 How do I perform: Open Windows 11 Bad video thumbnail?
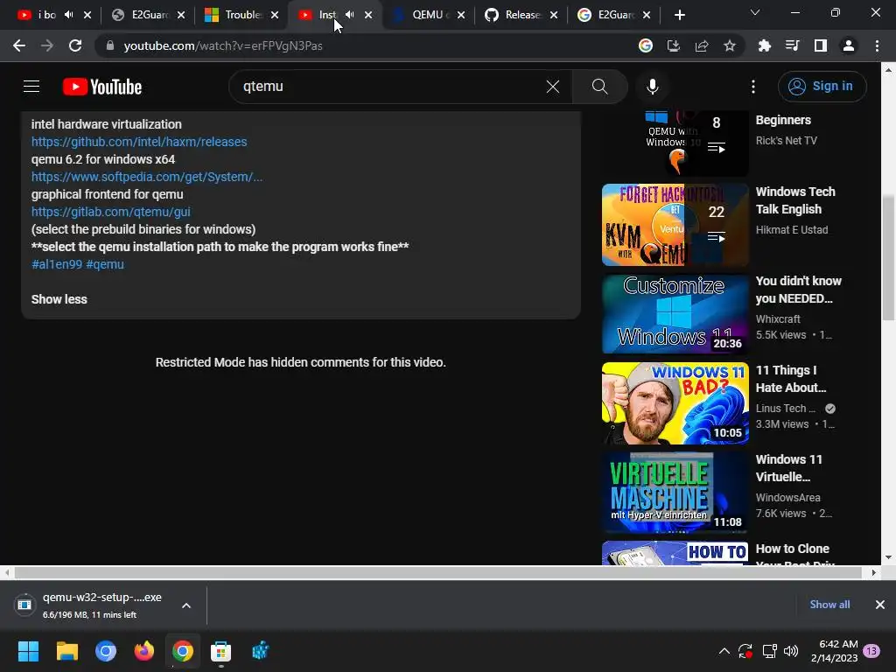(x=675, y=403)
